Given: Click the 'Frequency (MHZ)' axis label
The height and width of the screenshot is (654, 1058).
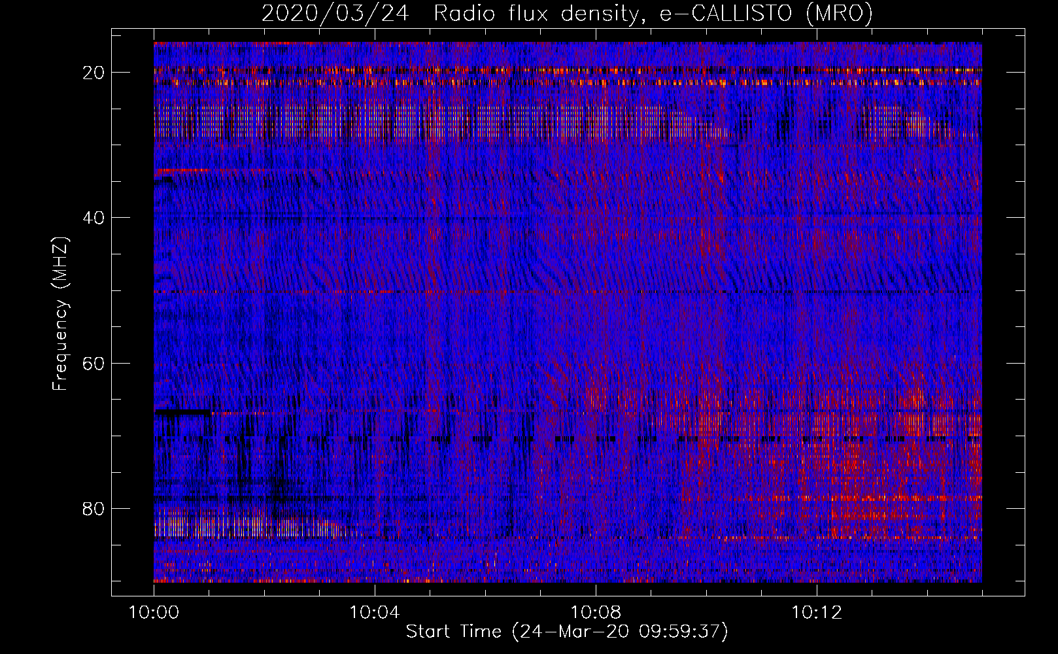Looking at the screenshot, I should tap(60, 314).
